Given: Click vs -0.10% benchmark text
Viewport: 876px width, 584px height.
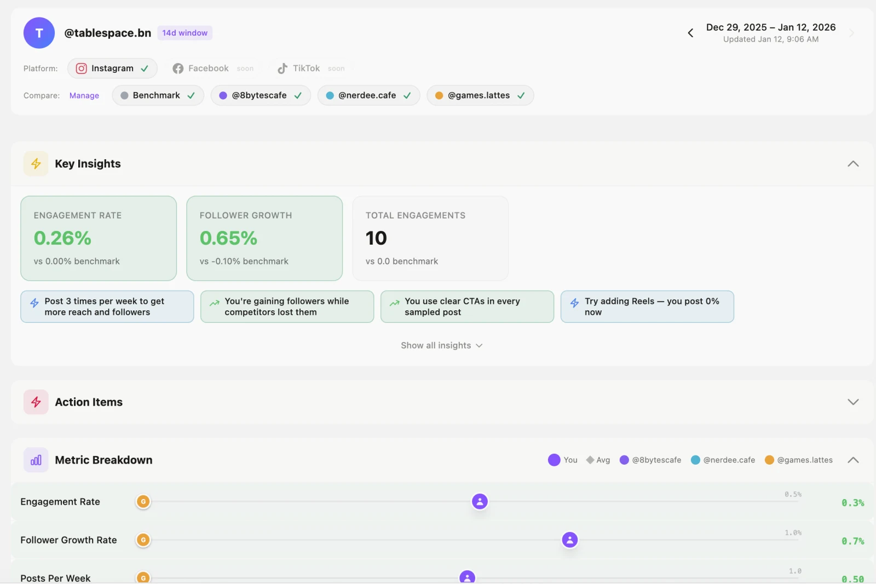Looking at the screenshot, I should [x=244, y=262].
